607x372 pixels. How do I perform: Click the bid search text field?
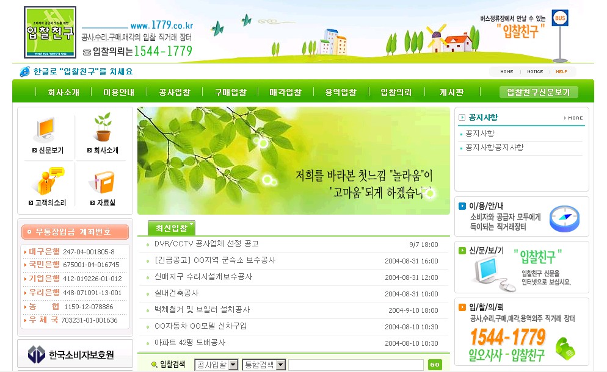pyautogui.click(x=356, y=365)
